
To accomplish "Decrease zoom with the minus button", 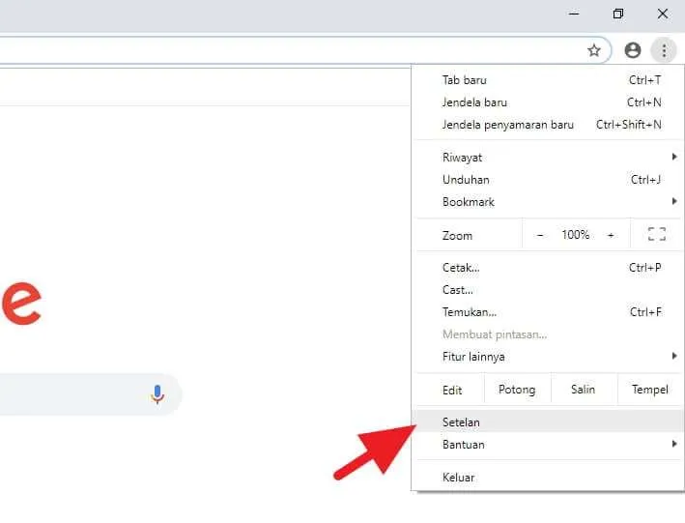I will tap(540, 235).
